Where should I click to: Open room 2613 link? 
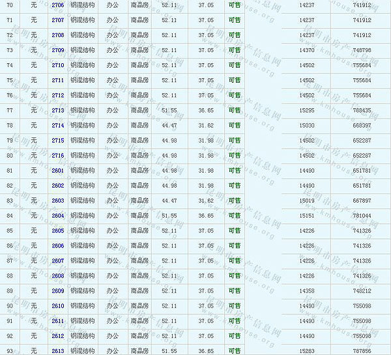[58, 350]
